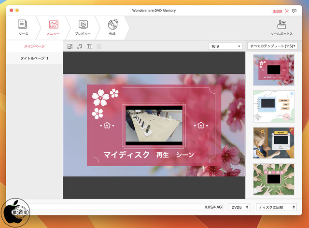Image resolution: width=309 pixels, height=228 pixels.
Task: Open the DVD5 disc type selector
Action: click(239, 207)
